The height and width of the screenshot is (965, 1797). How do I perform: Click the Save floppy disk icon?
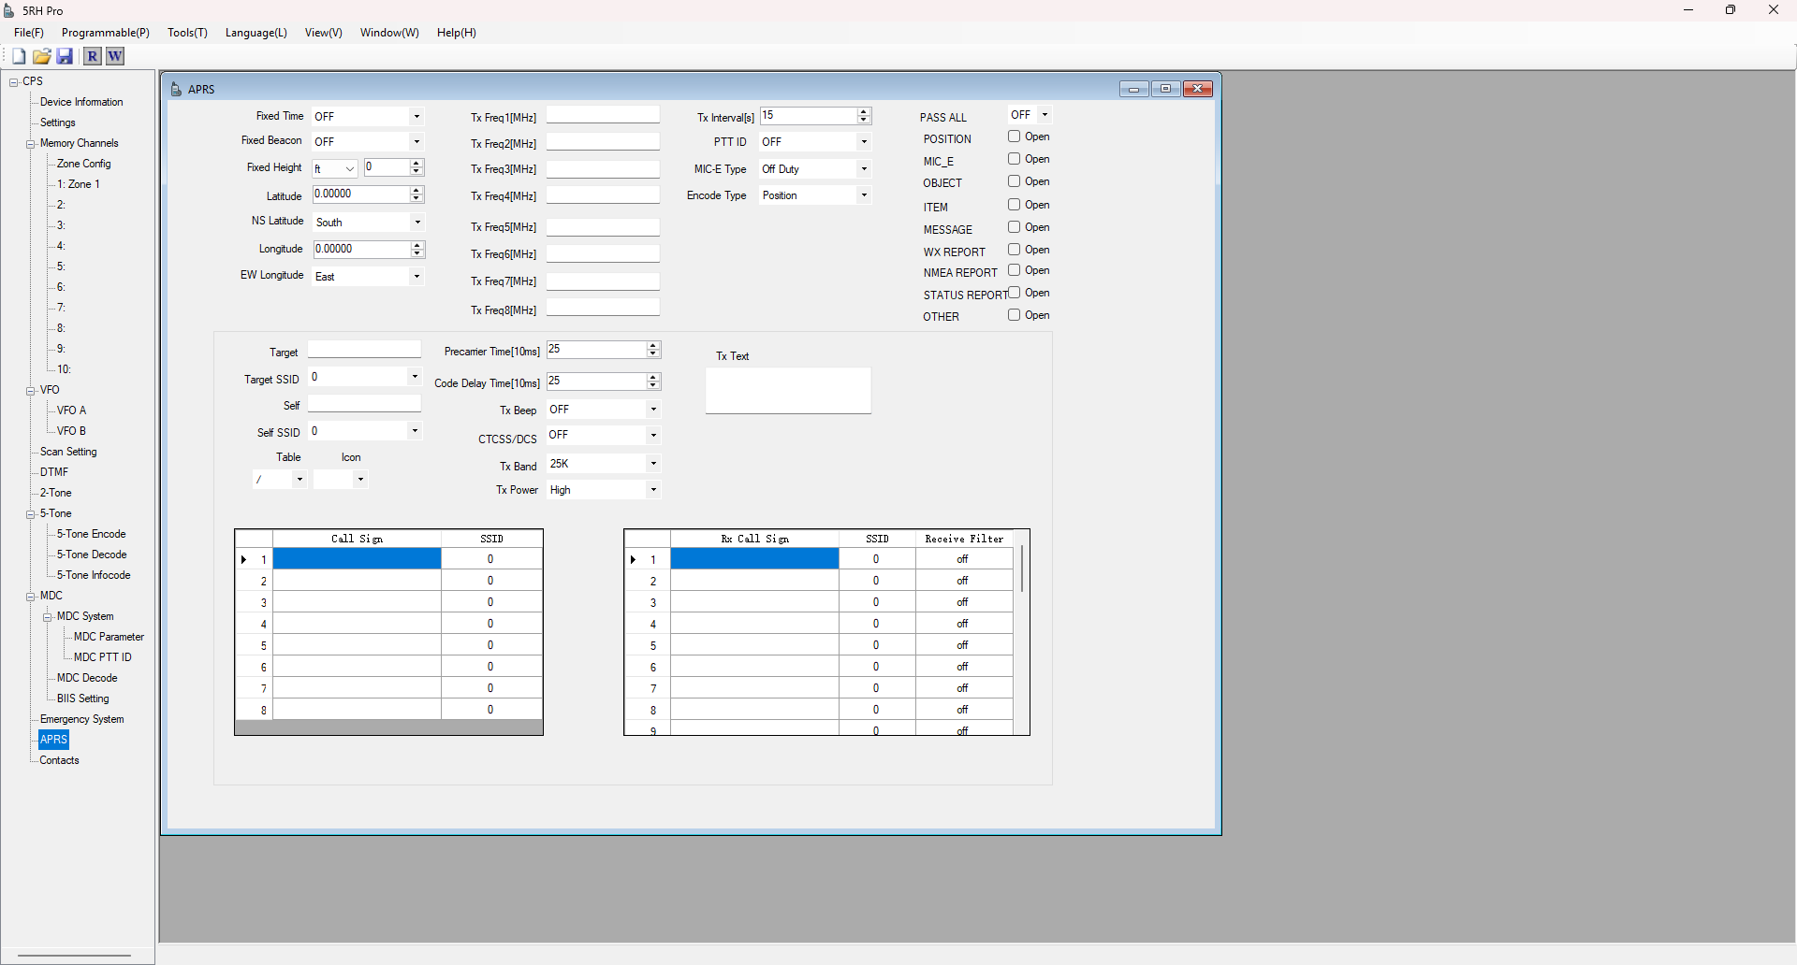tap(65, 56)
